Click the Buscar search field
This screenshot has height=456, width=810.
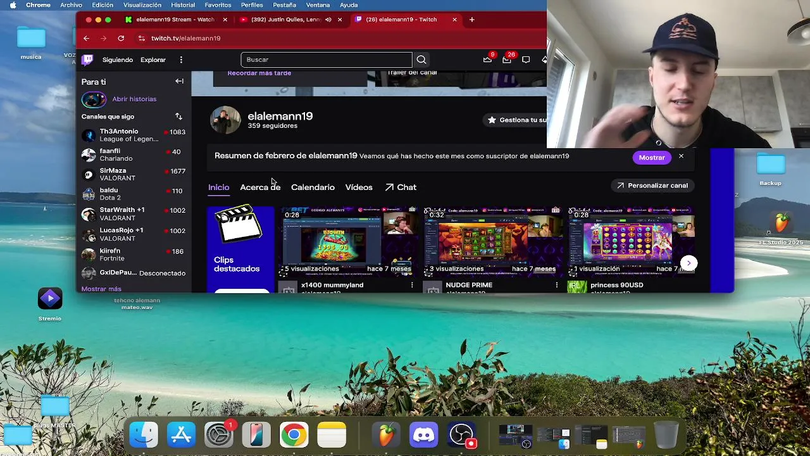[x=327, y=60]
